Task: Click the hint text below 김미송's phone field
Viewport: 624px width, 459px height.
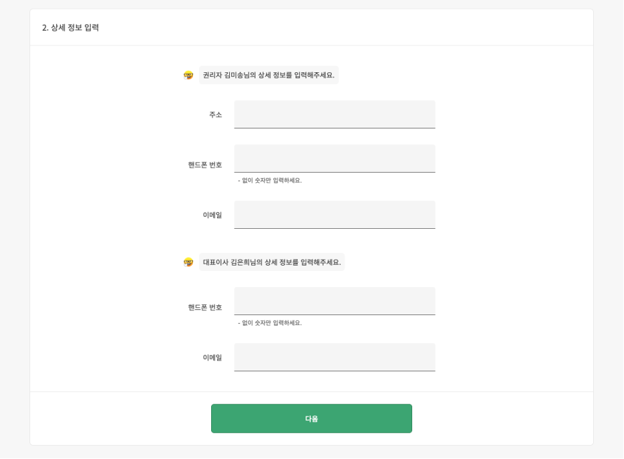Action: [x=271, y=179]
